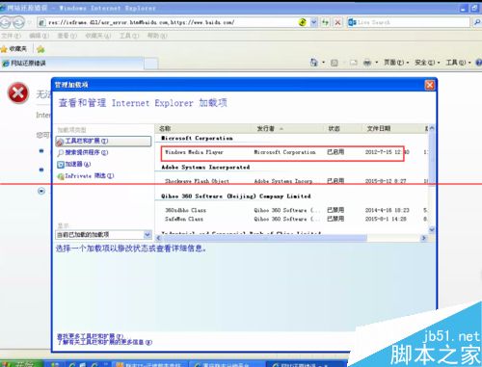Open the 工具(O) command bar dropdown

point(458,63)
